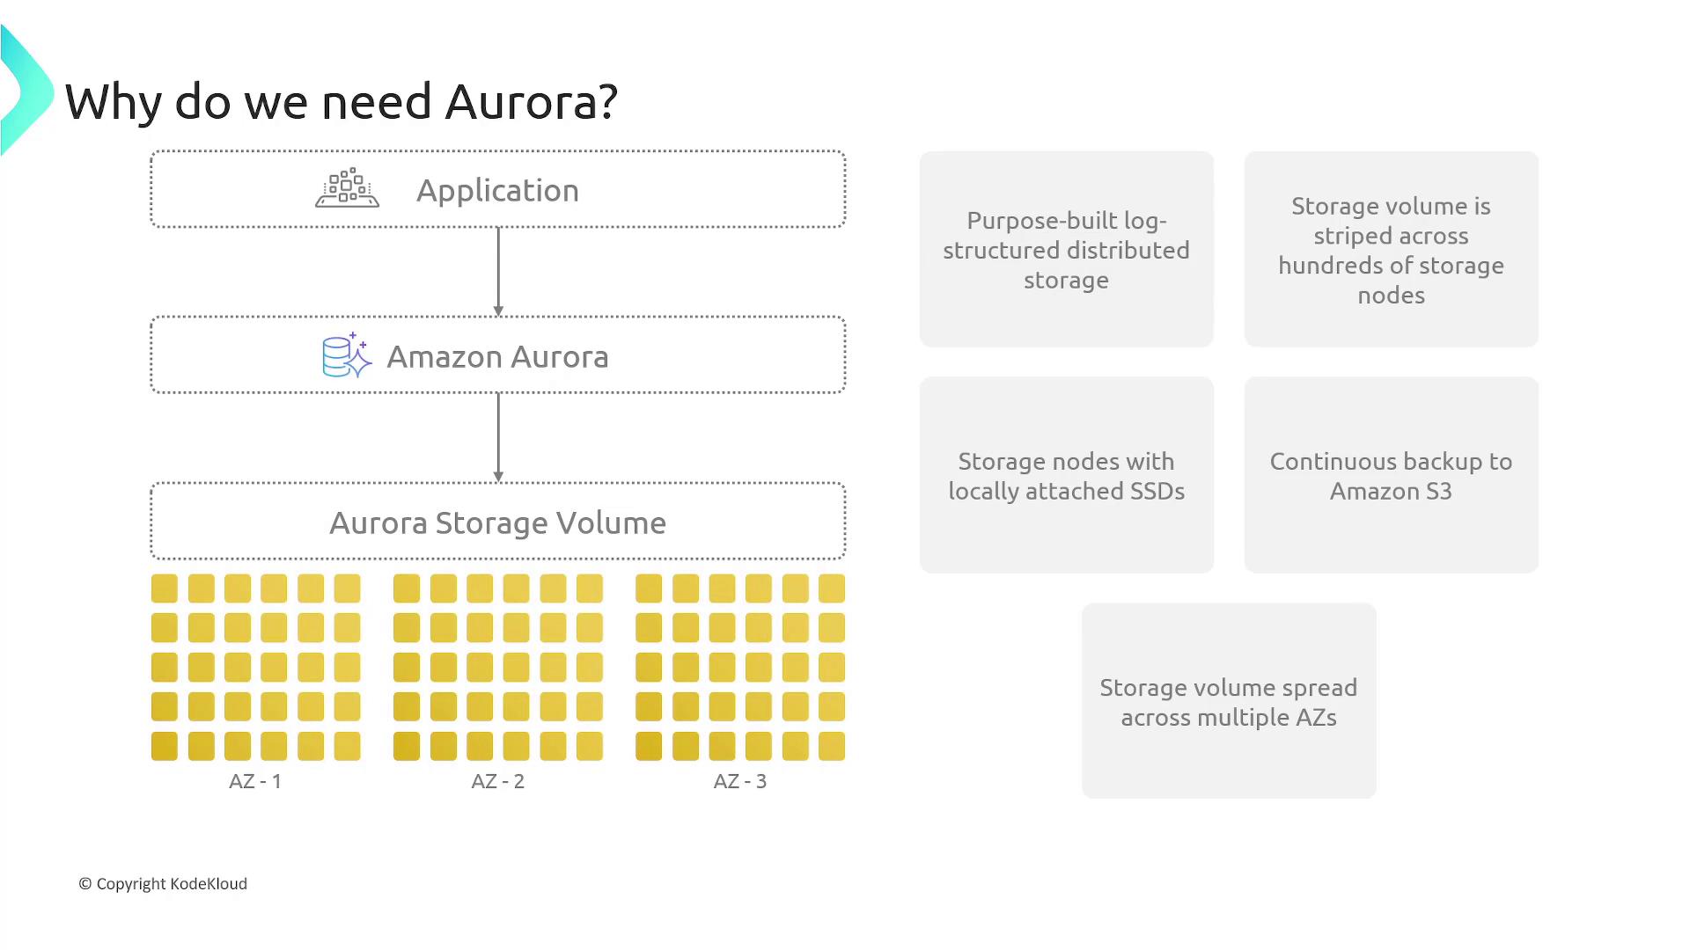Select the 'Continuous backup to Amazon S3' card
This screenshot has height=950, width=1690.
pos(1391,475)
